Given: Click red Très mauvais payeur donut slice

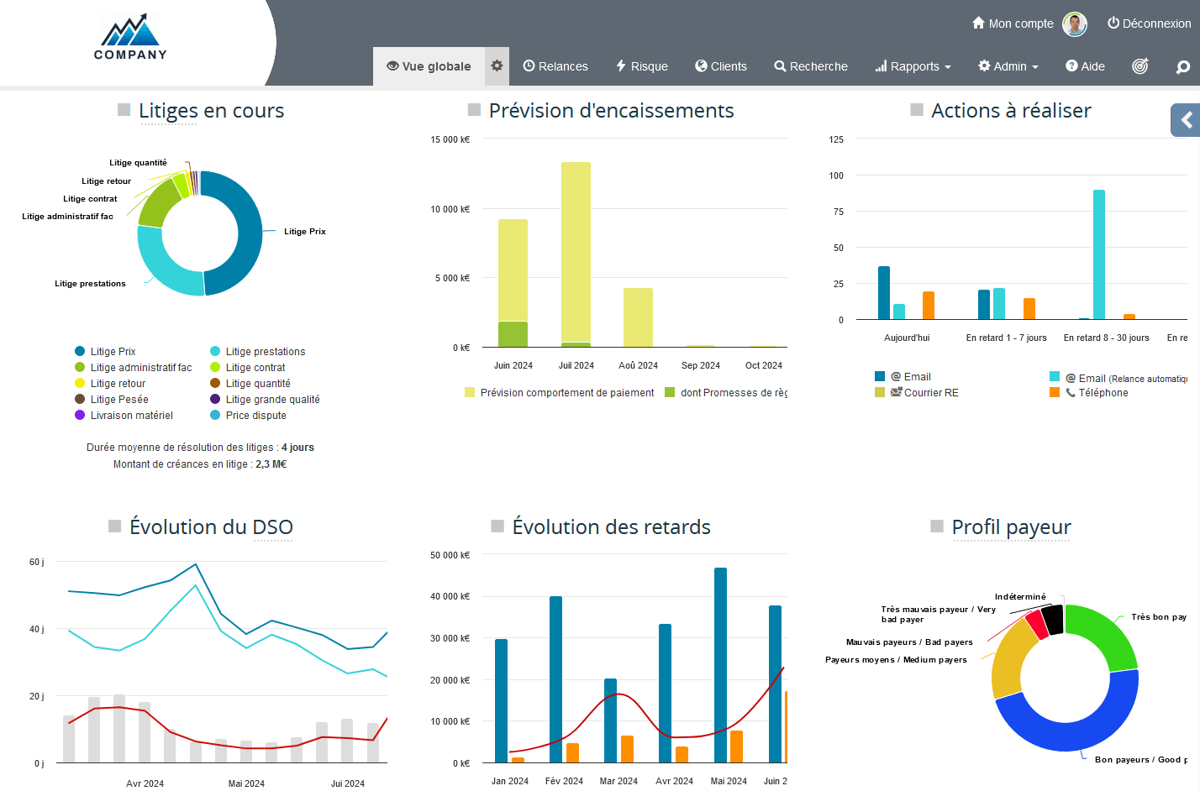Looking at the screenshot, I should click(1037, 625).
